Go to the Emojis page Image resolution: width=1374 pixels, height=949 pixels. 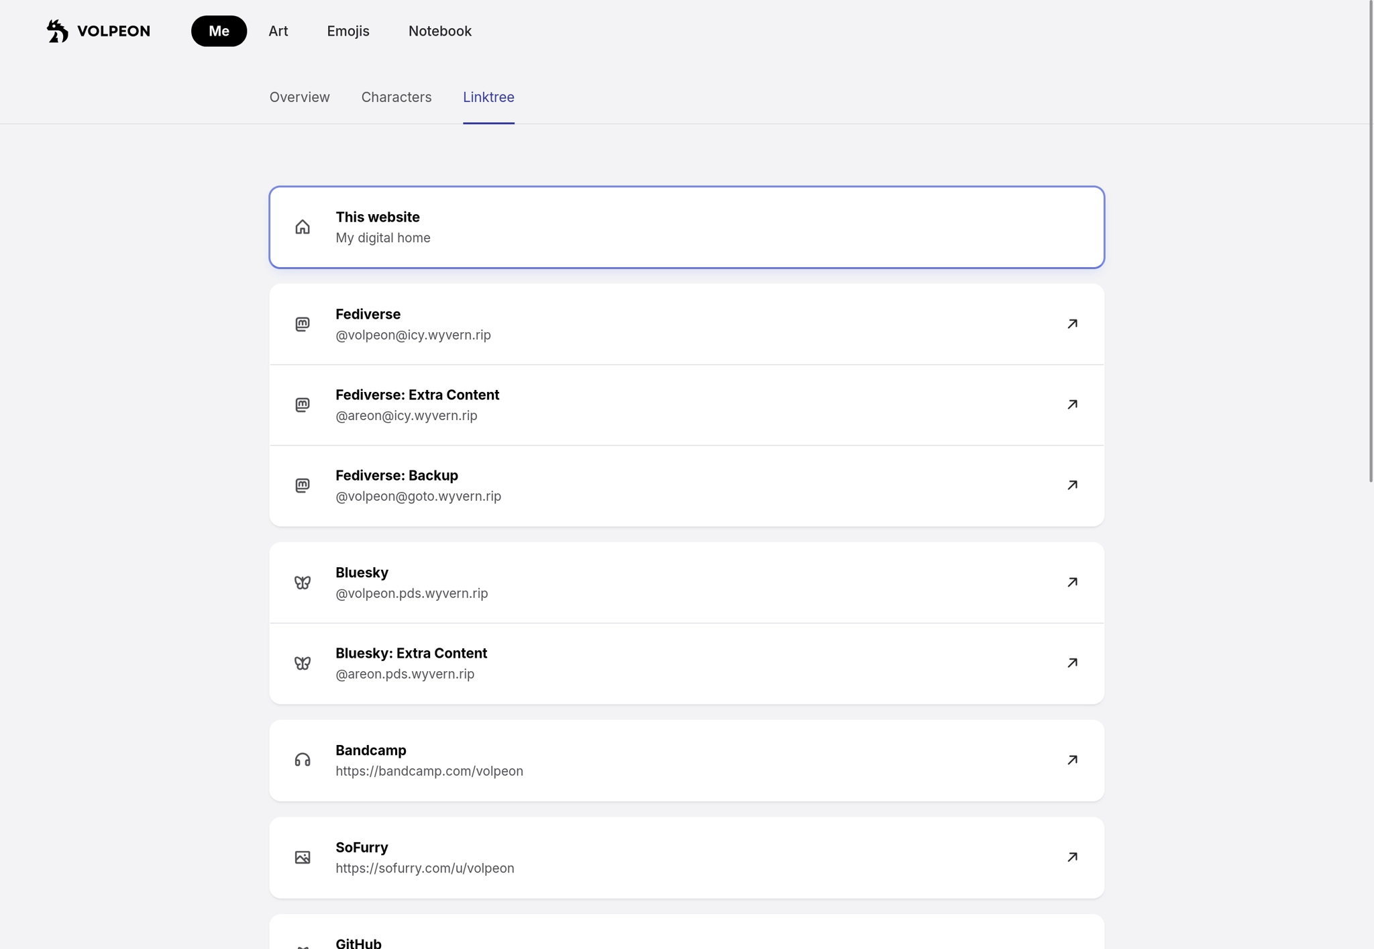click(348, 31)
